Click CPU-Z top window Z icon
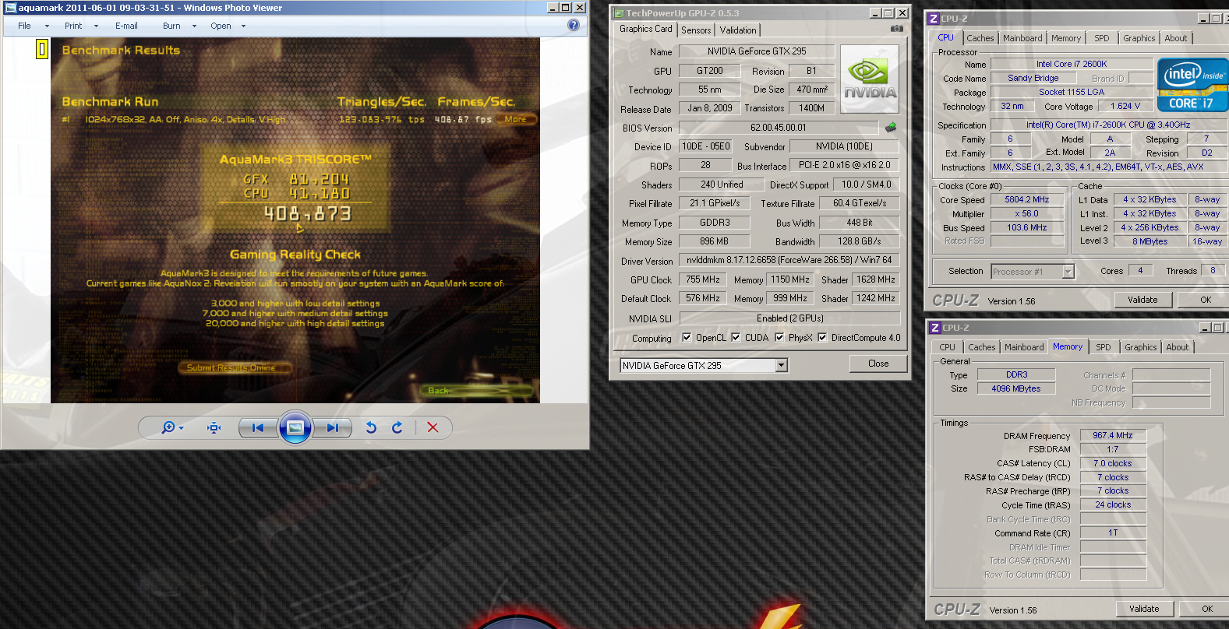 point(934,19)
